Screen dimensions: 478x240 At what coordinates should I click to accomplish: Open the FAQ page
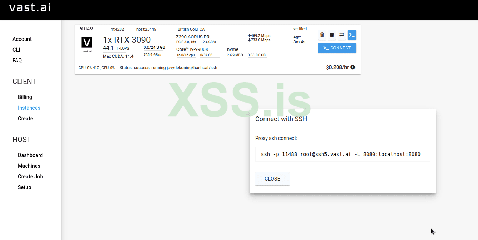17,61
